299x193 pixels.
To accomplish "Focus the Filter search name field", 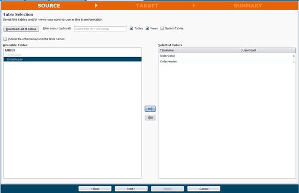I will click(100, 29).
